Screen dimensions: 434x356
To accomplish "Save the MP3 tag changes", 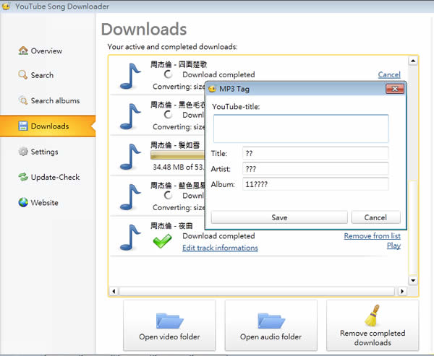I will click(279, 217).
